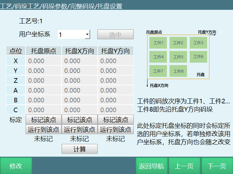Open the user coordinate system (用户坐标系) dropdown
Image resolution: width=233 pixels, height=174 pixels.
coord(87,35)
